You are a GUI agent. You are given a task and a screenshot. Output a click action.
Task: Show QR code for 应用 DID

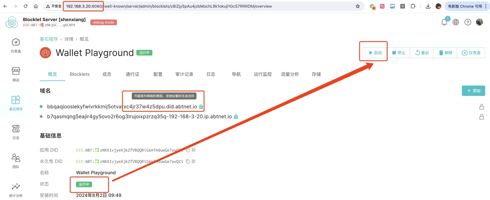(194, 150)
